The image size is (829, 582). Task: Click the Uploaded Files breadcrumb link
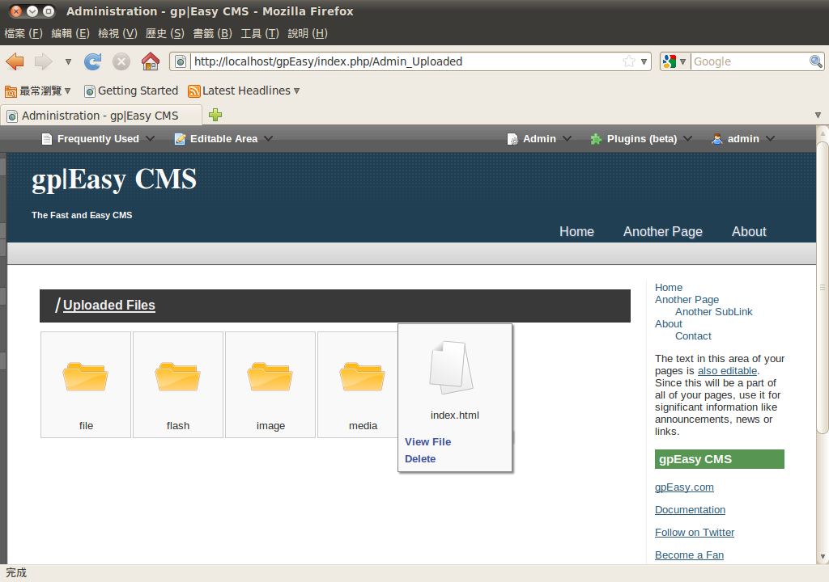coord(109,306)
